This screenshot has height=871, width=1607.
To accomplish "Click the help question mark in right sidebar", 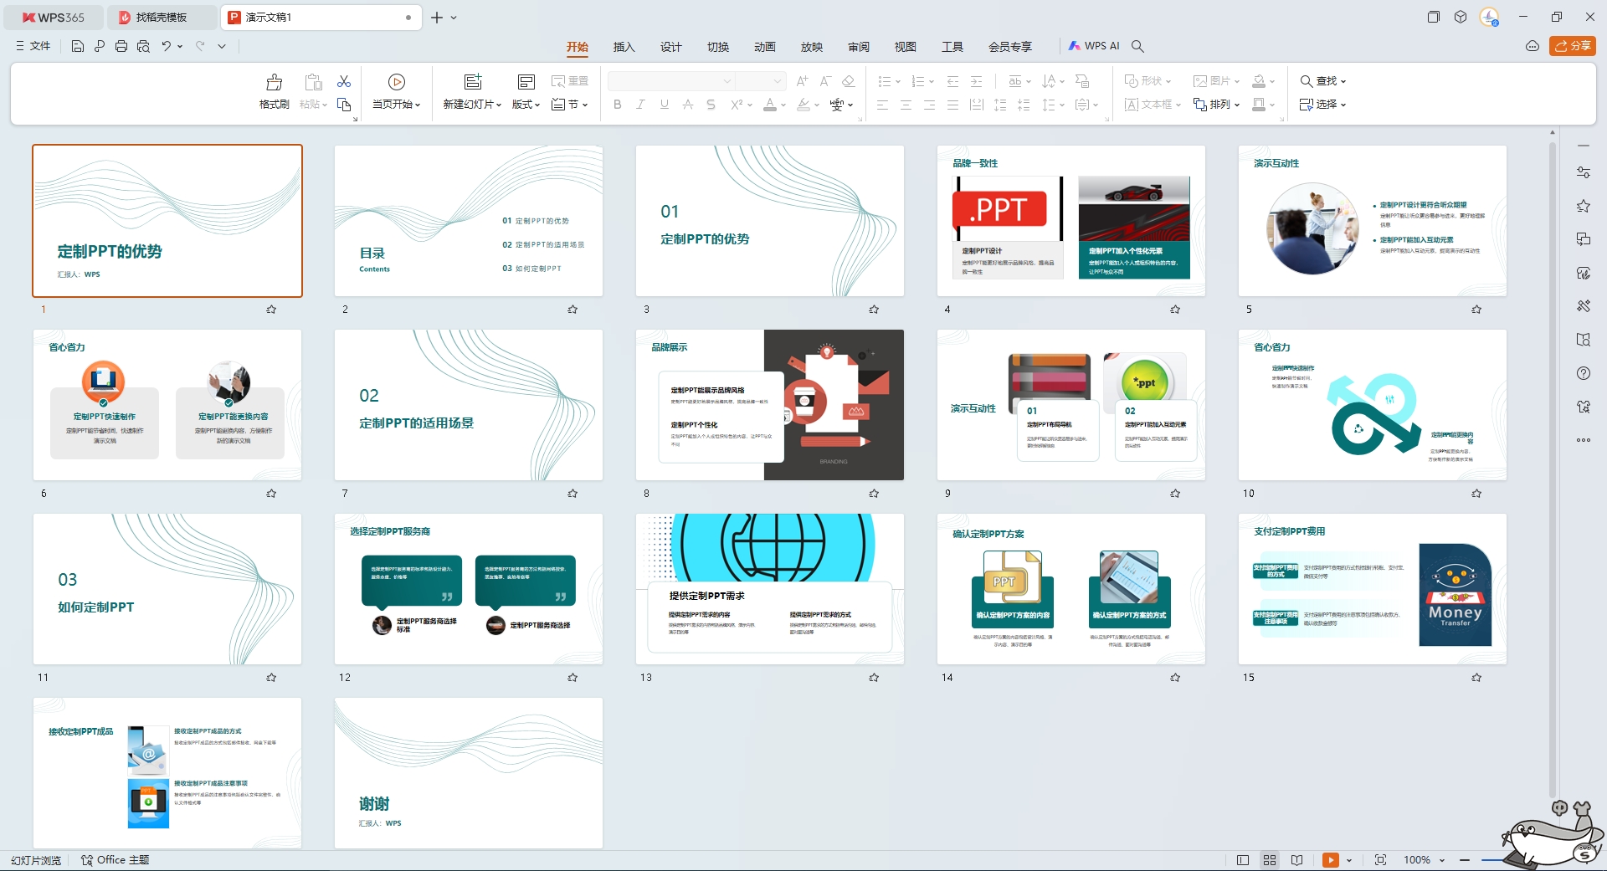I will (x=1583, y=373).
